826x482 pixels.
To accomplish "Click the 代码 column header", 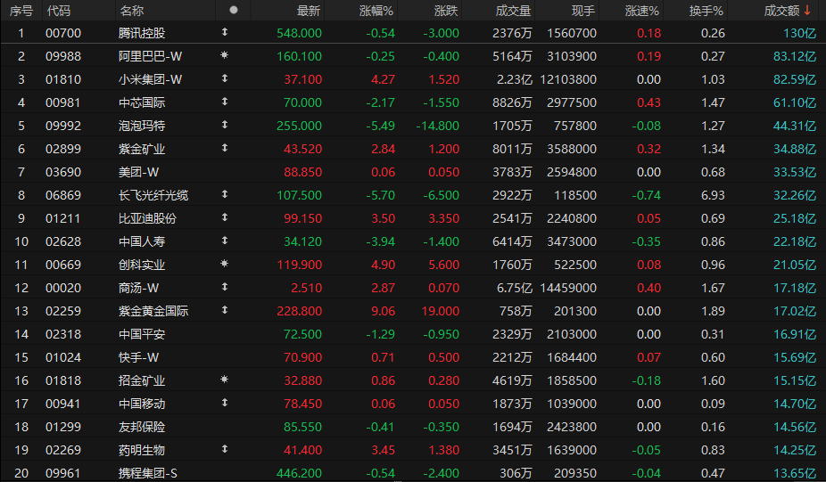I will 59,11.
